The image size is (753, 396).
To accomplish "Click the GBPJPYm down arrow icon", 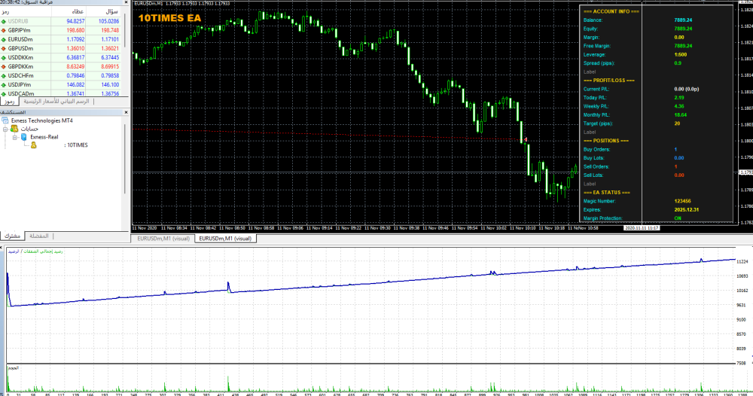I will coord(5,30).
